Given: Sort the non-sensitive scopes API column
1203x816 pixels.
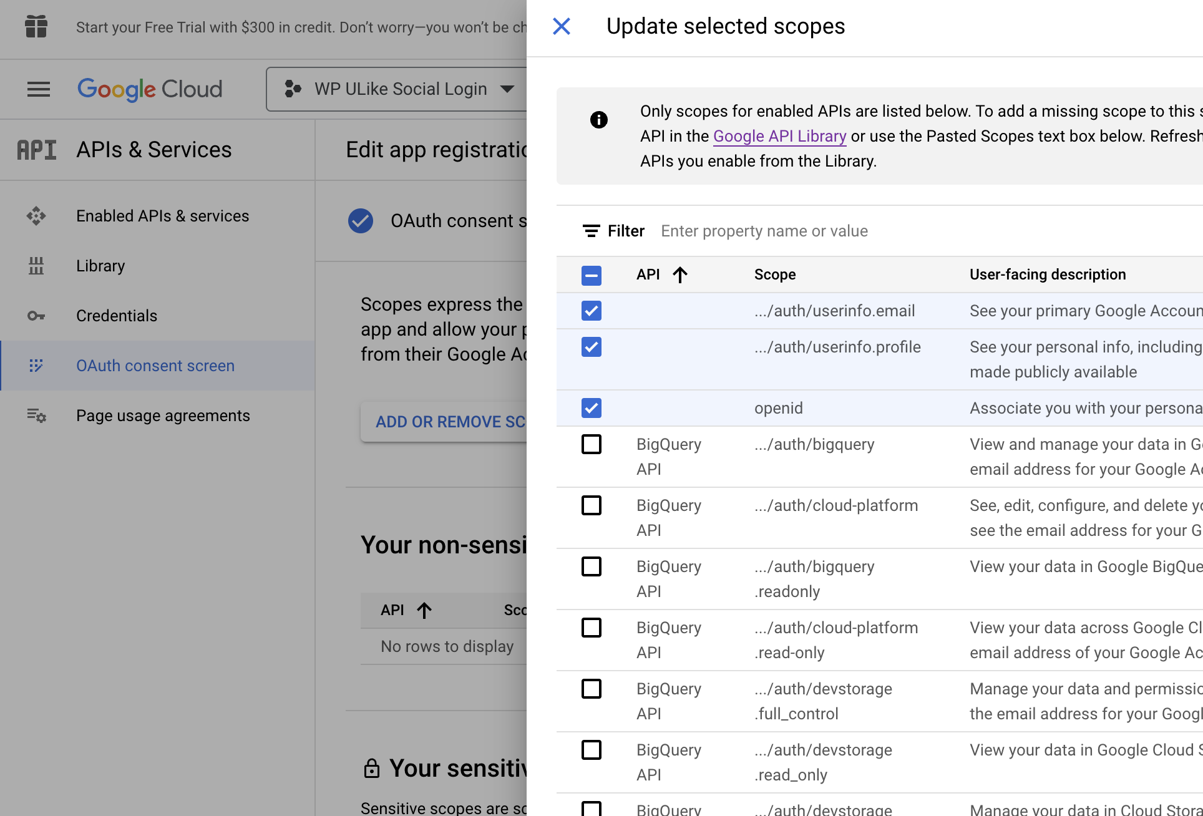Looking at the screenshot, I should tap(424, 610).
